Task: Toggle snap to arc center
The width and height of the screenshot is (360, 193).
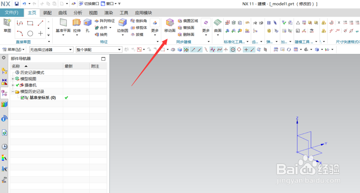Action: click(233, 50)
